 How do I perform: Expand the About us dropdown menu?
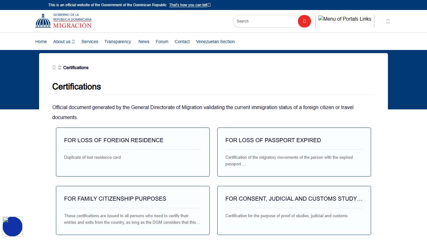64,42
